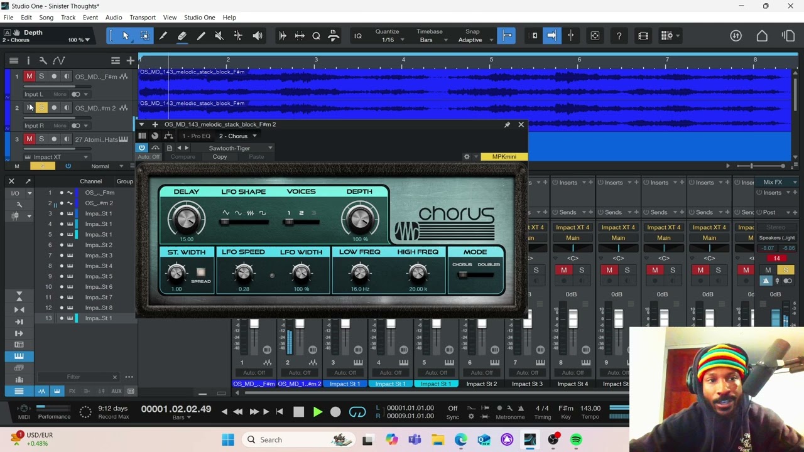Open Spotify from the Windows taskbar
Image resolution: width=804 pixels, height=452 pixels.
tap(576, 439)
